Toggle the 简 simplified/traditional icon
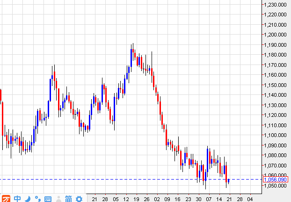Screen dimensions: 291x202 (68, 199)
